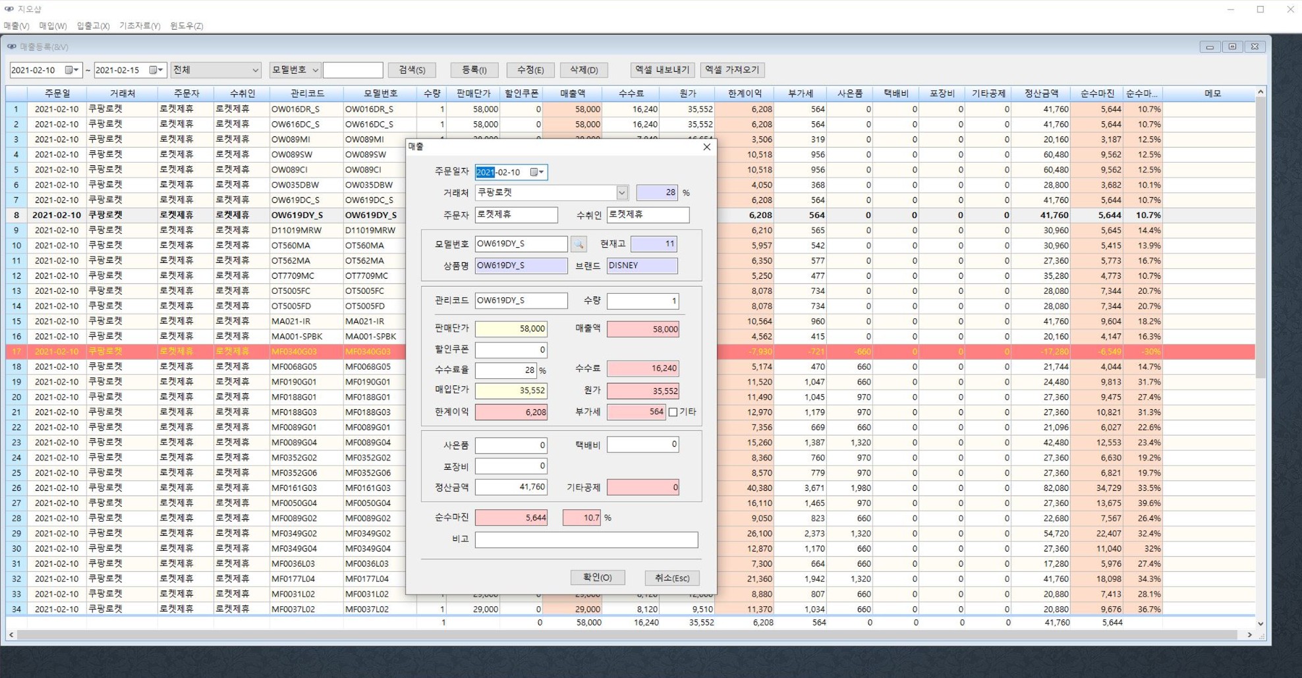
Task: Open the end date calendar picker
Action: coord(156,70)
